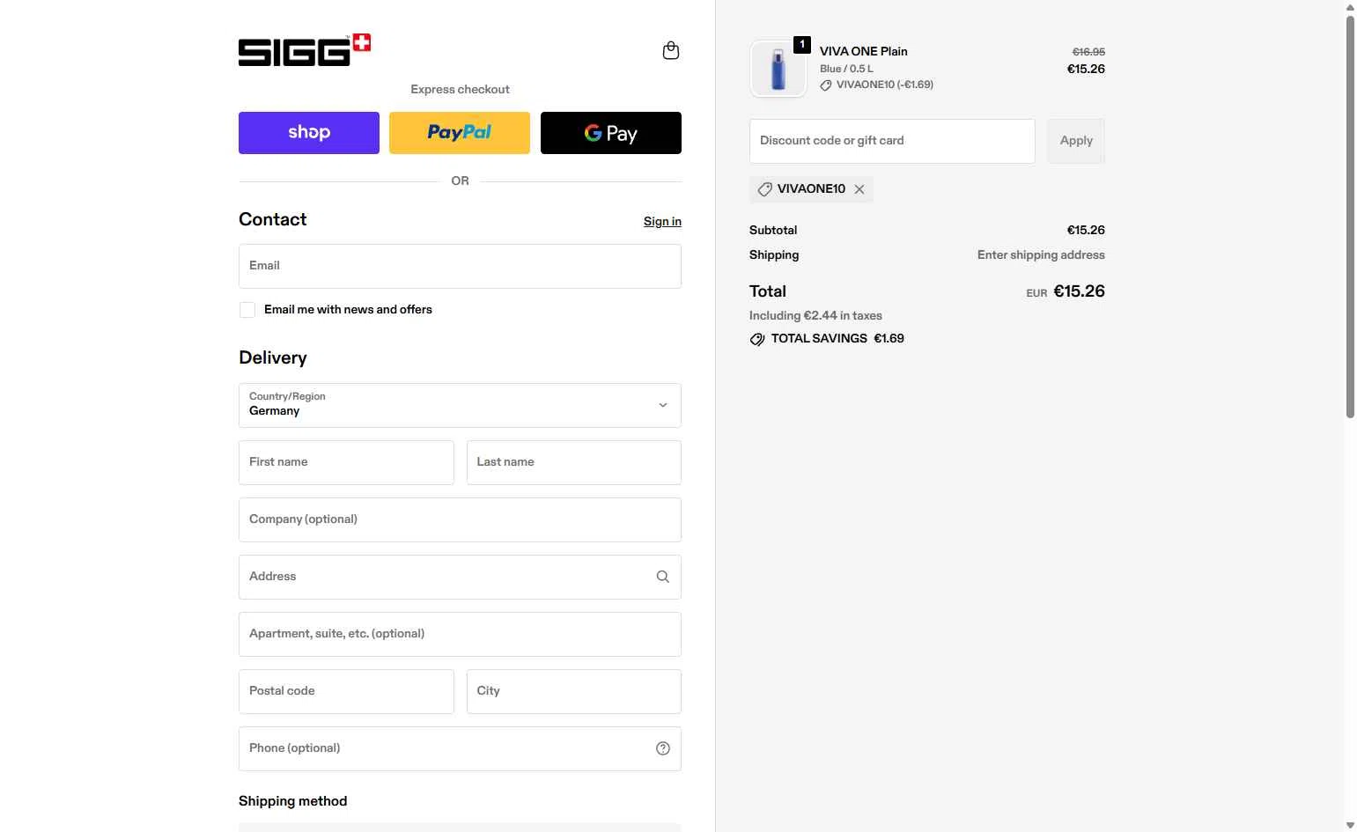Click scrollbar down arrow
1357x832 pixels.
pyautogui.click(x=1350, y=825)
